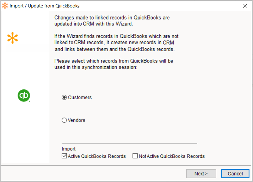Click the 'Import / Update from QuickBooks' title text
The width and height of the screenshot is (253, 182).
tap(44, 6)
